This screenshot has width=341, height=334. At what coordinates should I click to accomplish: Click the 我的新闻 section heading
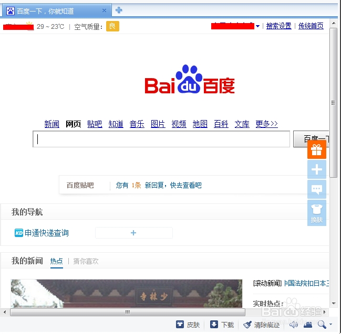tap(27, 261)
